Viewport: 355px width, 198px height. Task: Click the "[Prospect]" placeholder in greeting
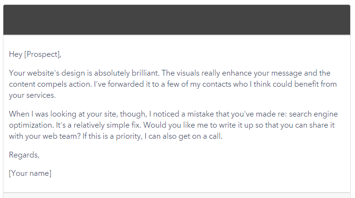pos(43,54)
